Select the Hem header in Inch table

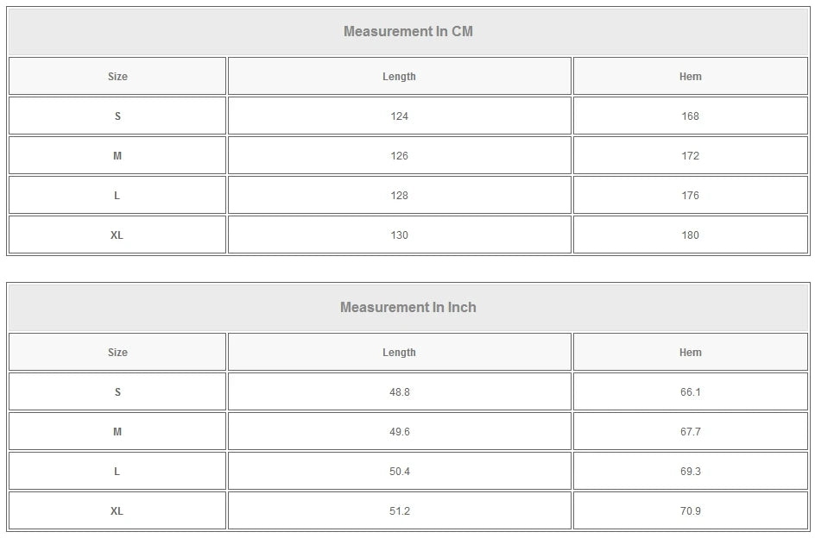tap(691, 352)
